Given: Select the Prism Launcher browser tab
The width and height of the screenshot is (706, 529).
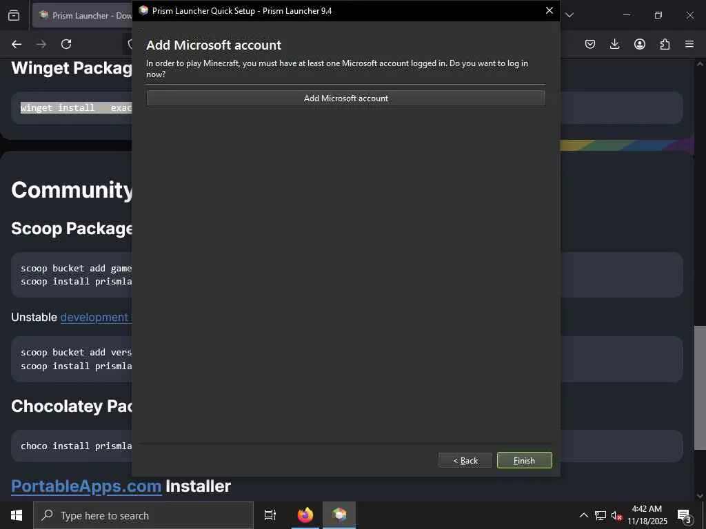Looking at the screenshot, I should click(x=83, y=15).
